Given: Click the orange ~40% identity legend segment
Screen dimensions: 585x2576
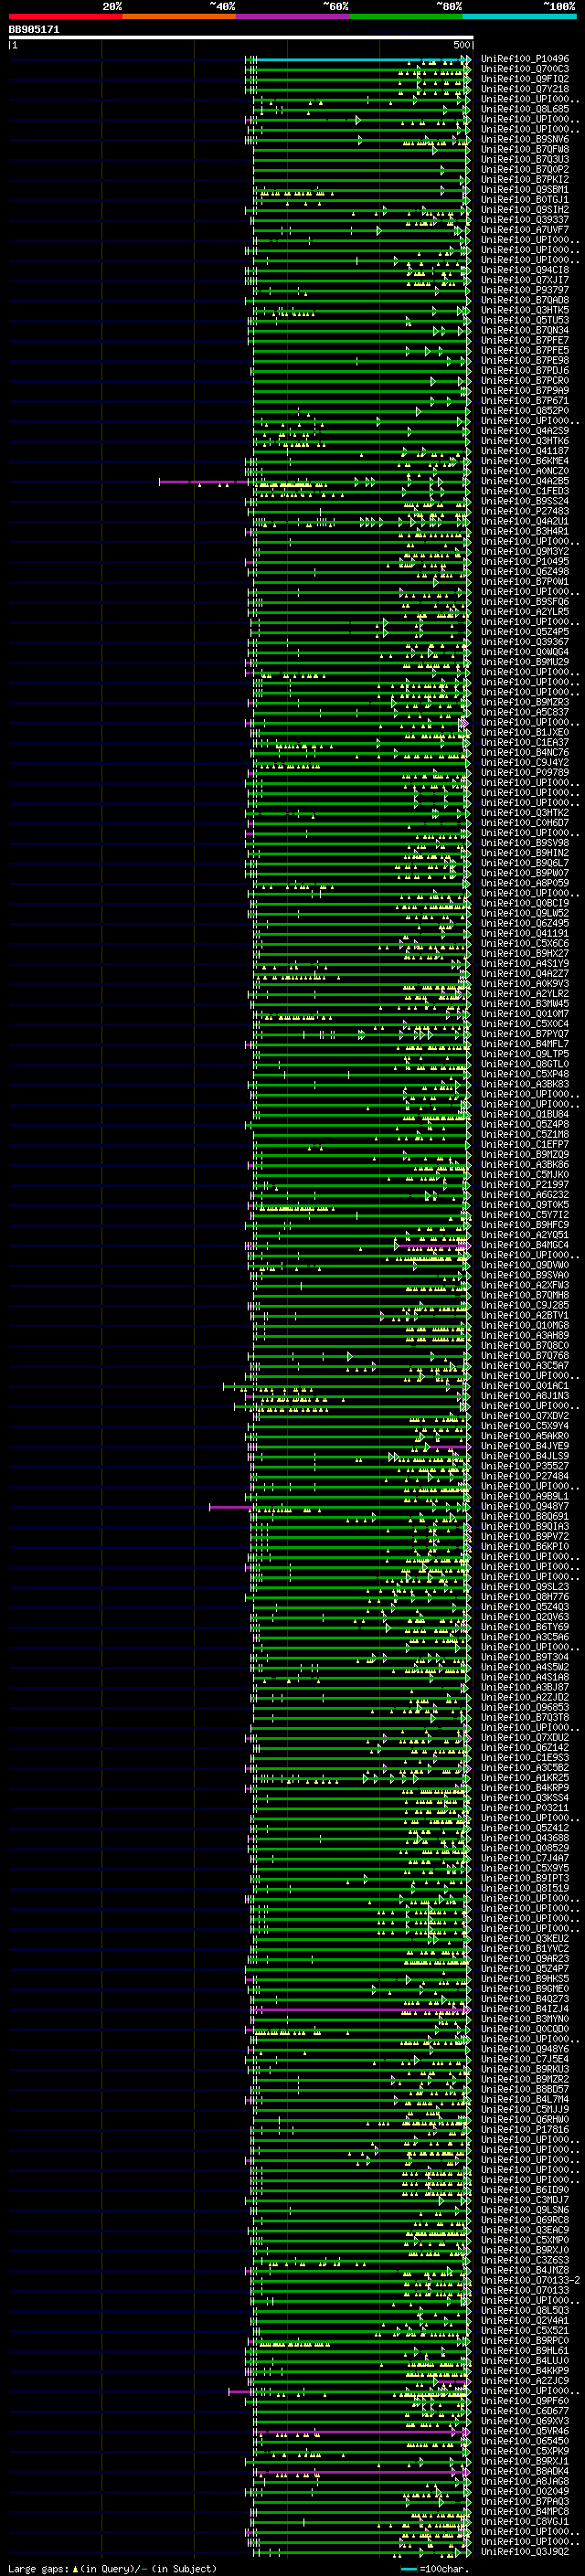Looking at the screenshot, I should 179,16.
